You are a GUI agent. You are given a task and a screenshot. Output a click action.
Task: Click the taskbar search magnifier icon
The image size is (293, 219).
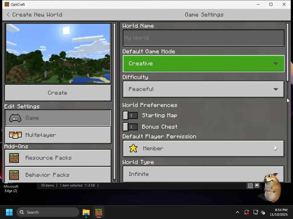coord(22,212)
